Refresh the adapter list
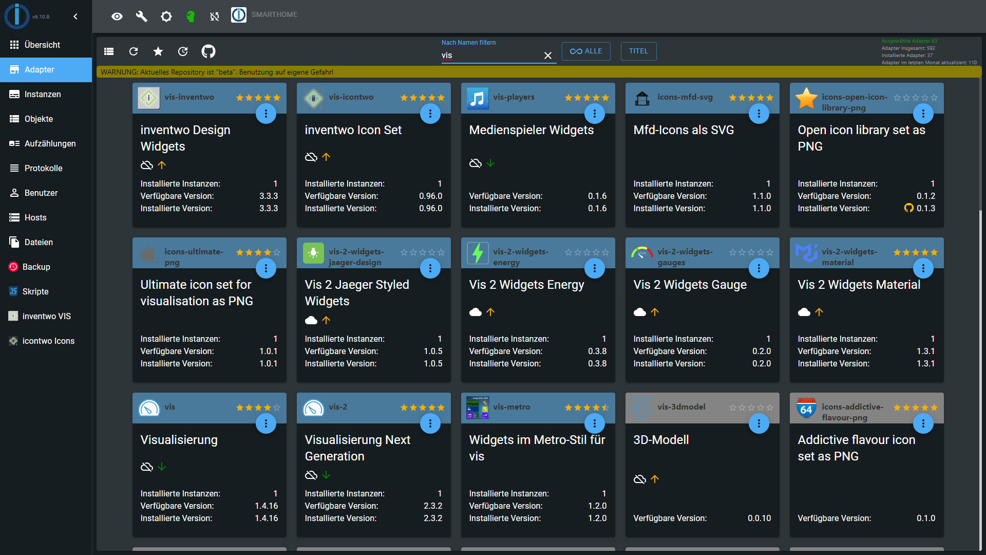Image resolution: width=986 pixels, height=555 pixels. (x=134, y=51)
